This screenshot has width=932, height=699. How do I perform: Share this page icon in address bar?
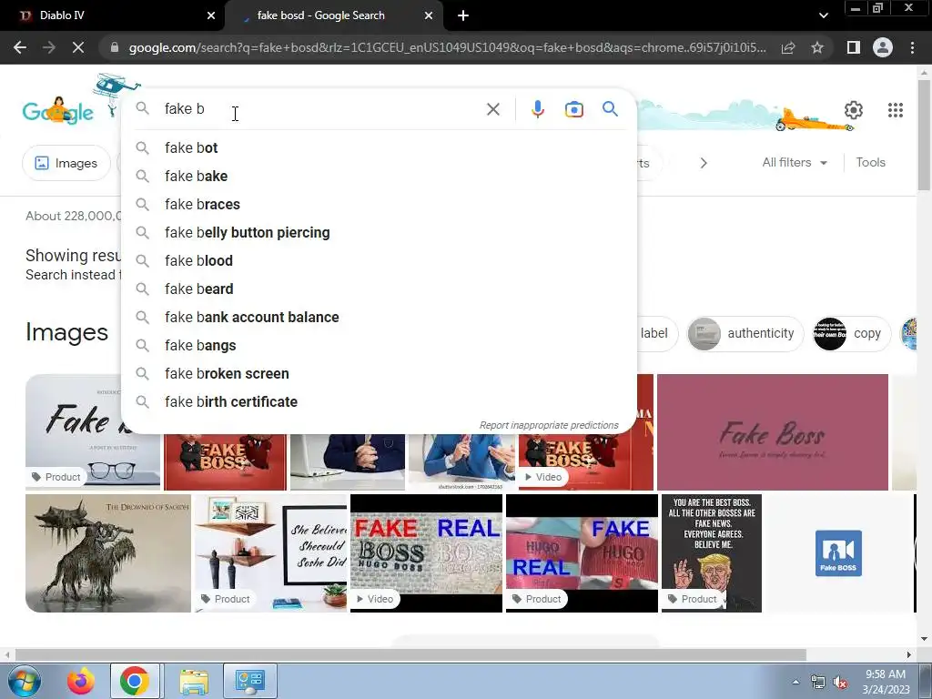pos(788,47)
